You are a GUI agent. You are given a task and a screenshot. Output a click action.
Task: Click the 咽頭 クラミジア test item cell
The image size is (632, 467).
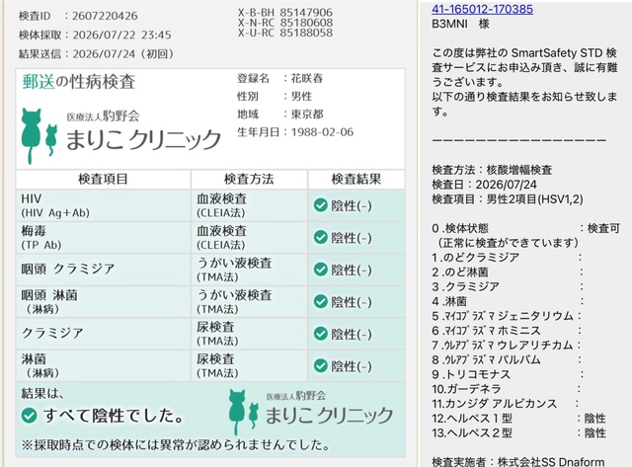coord(103,270)
